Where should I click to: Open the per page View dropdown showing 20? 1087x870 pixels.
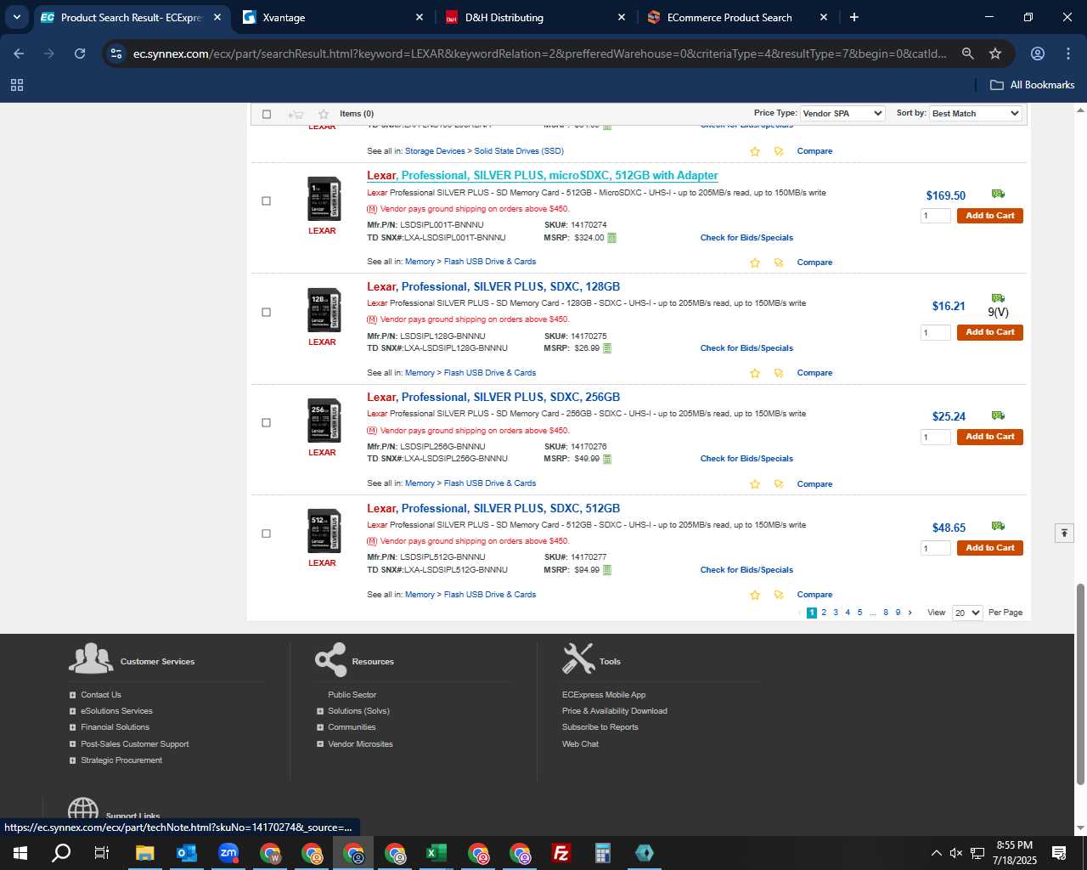click(967, 613)
